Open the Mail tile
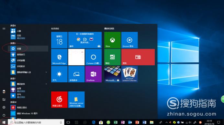224x125 pixels. click(x=85, y=40)
